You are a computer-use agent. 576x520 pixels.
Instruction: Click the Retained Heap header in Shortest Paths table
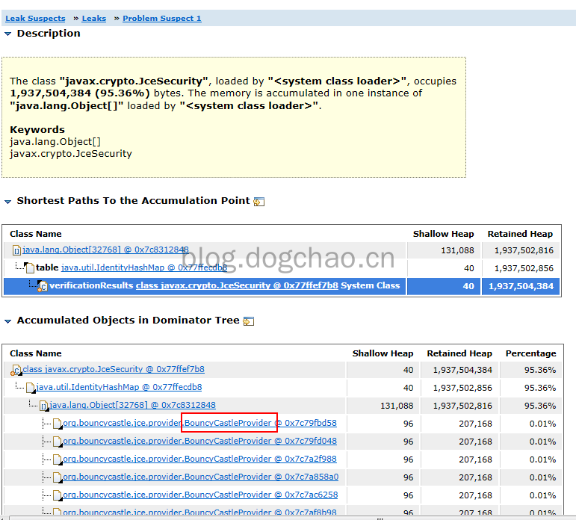pos(520,234)
